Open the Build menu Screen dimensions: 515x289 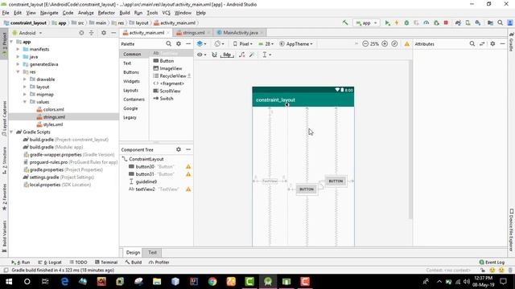pos(125,13)
